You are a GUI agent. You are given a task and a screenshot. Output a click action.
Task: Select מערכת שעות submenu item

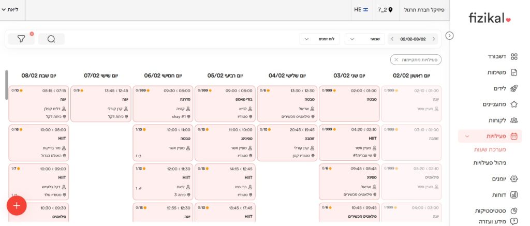[x=490, y=149]
